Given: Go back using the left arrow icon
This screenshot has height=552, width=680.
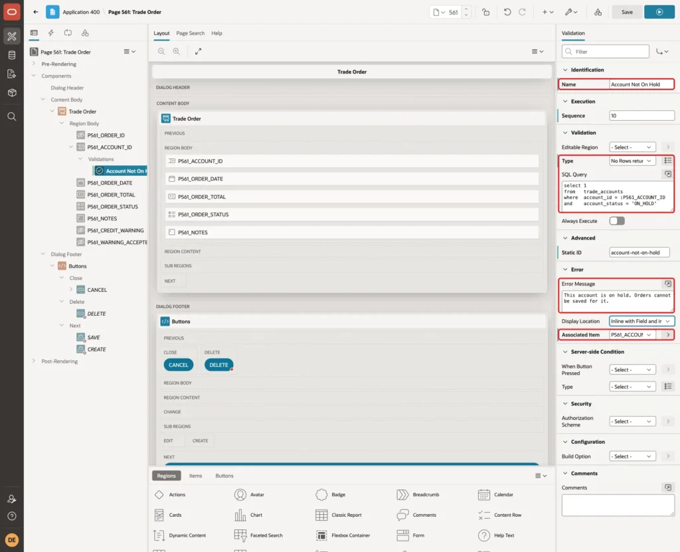Looking at the screenshot, I should point(36,12).
